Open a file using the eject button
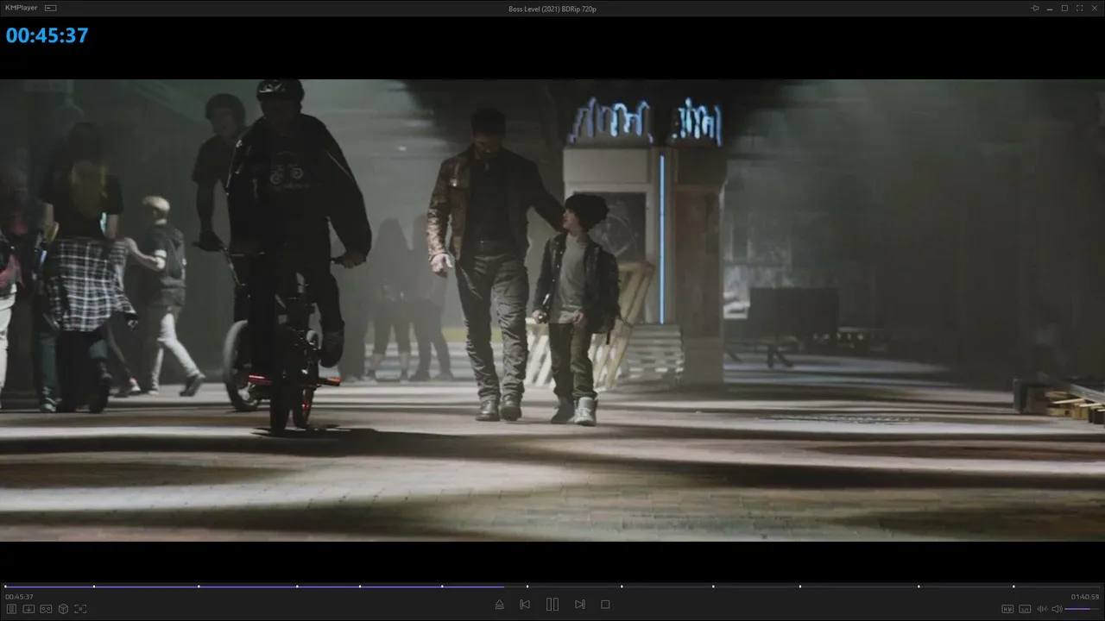 pos(499,605)
